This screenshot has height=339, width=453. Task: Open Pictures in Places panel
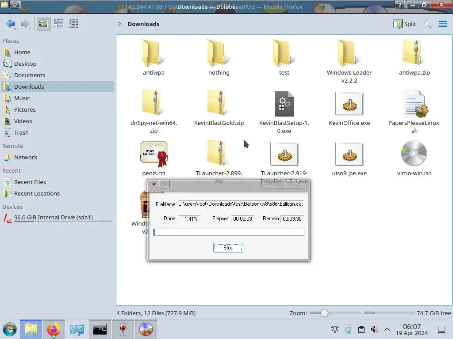coord(58,109)
